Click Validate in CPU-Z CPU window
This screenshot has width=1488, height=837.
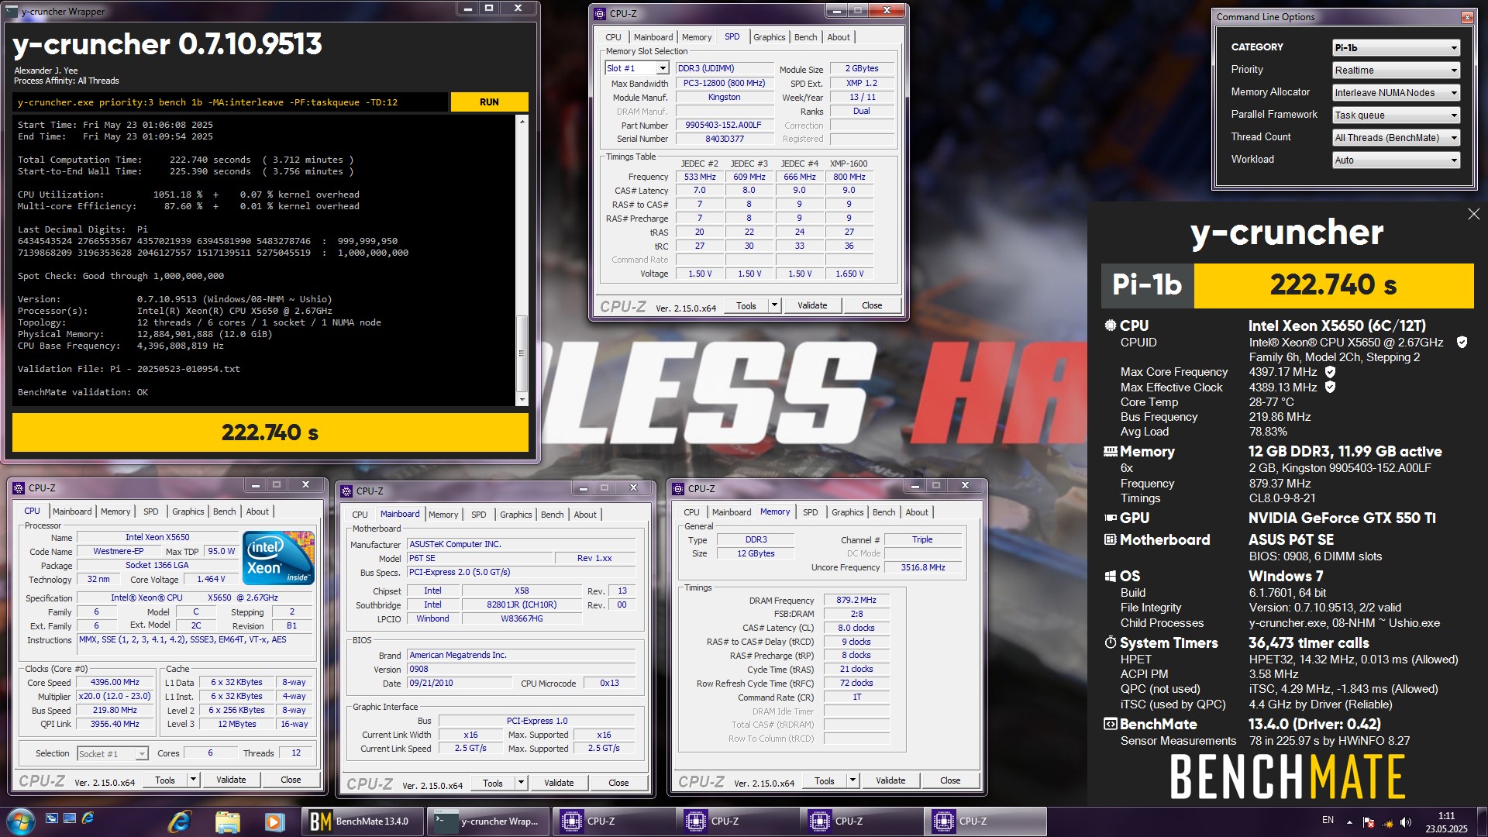coord(231,780)
